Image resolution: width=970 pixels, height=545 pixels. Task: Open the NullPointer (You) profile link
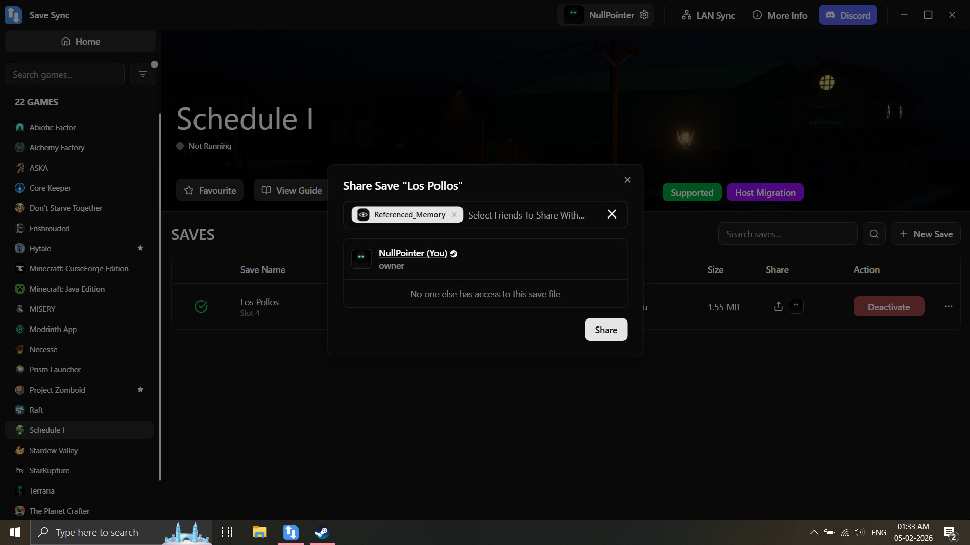tap(412, 253)
